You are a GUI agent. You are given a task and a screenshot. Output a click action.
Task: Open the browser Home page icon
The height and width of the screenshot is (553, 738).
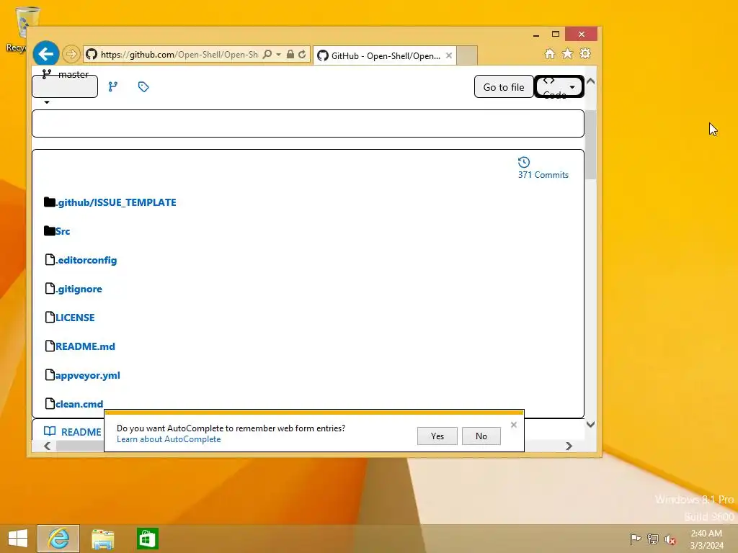(x=550, y=53)
